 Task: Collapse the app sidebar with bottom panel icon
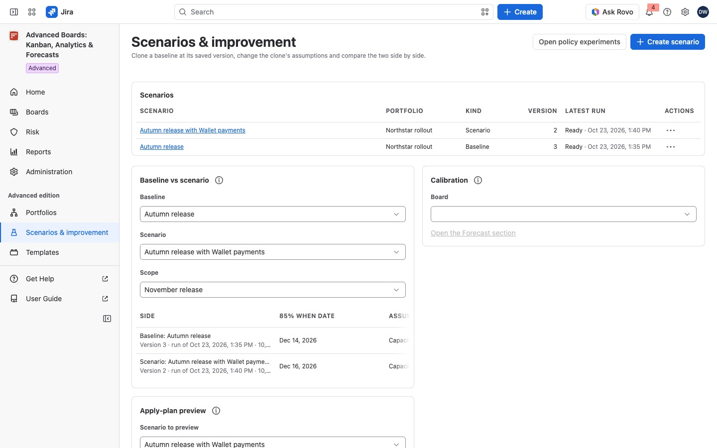107,319
